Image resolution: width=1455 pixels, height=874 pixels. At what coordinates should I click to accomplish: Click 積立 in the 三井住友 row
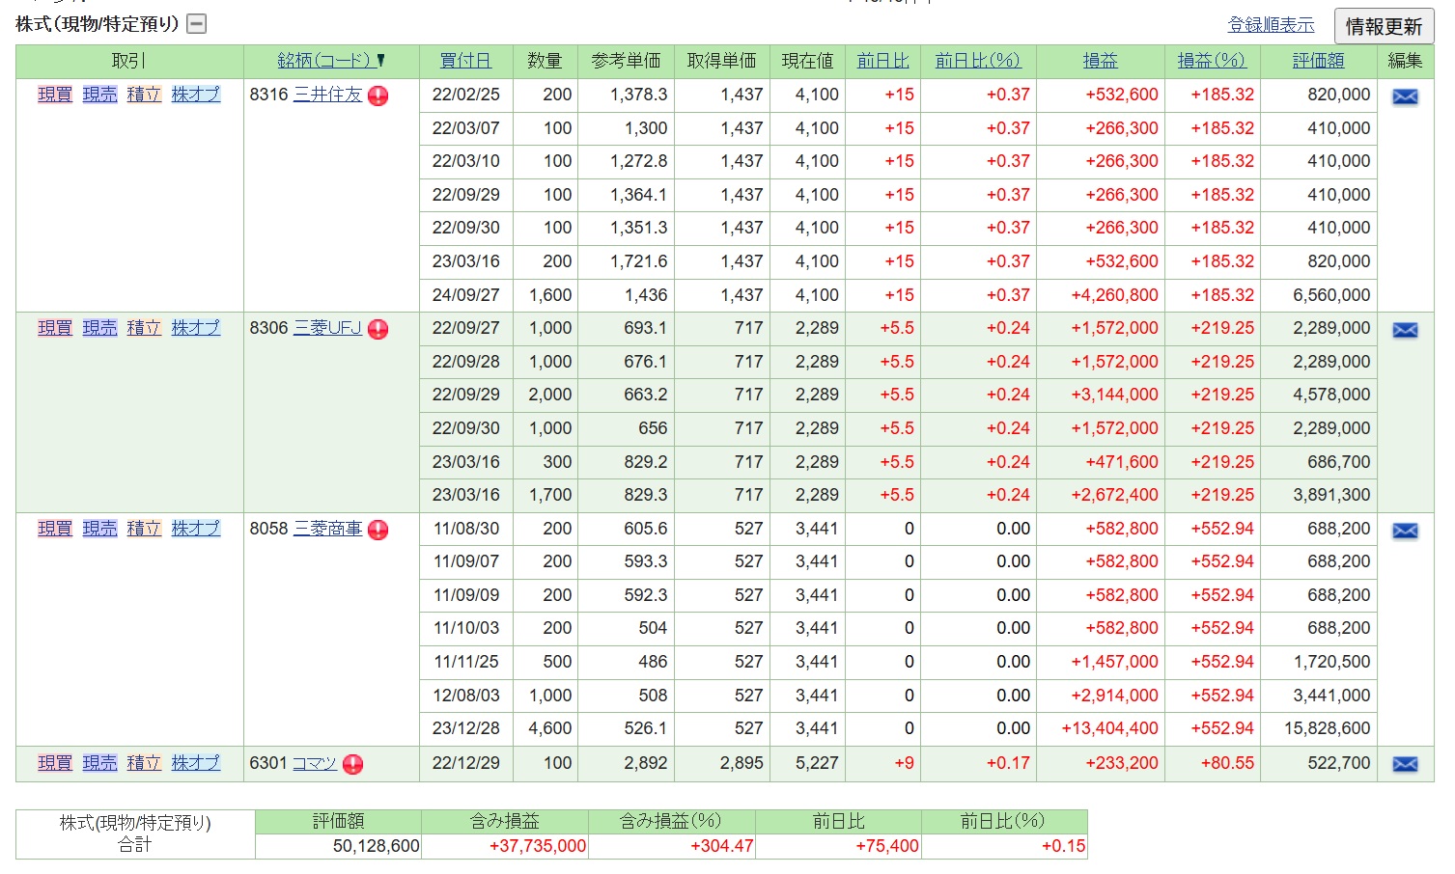[x=144, y=95]
